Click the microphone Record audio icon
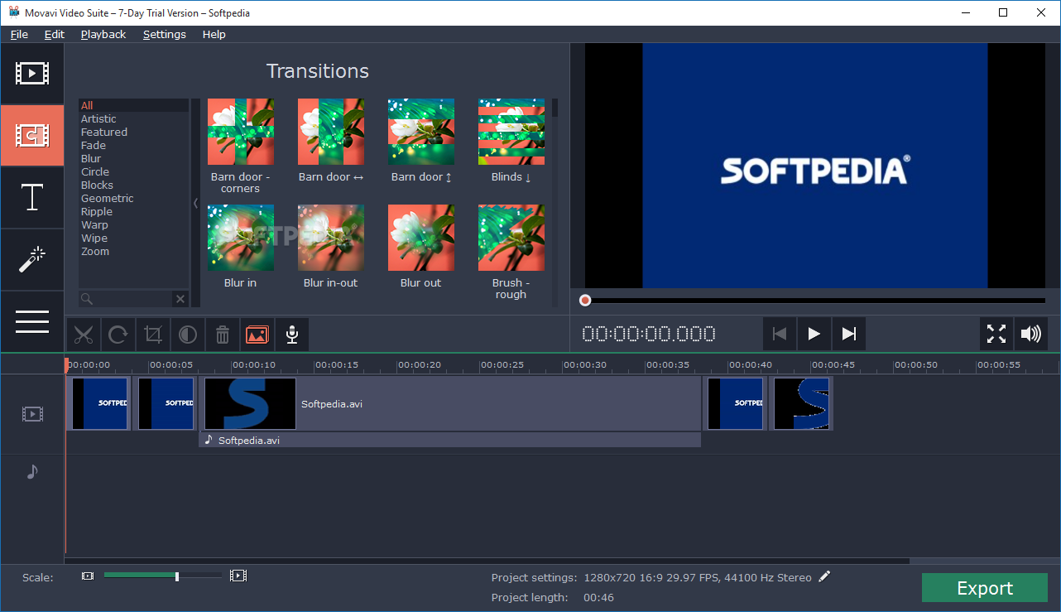This screenshot has width=1061, height=612. click(292, 335)
